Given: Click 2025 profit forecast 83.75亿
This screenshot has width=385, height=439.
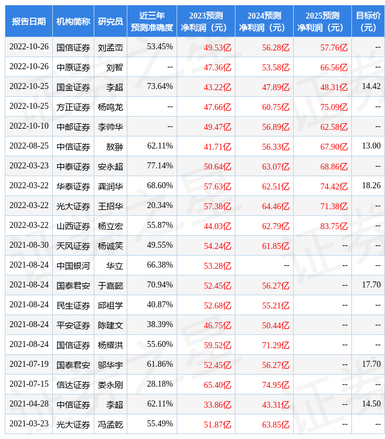Looking at the screenshot, I should click(334, 226).
